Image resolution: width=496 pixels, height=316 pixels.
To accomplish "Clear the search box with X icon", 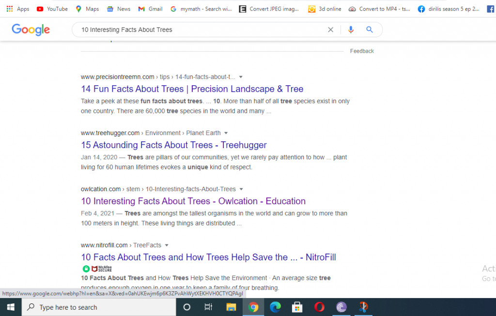I will click(330, 30).
